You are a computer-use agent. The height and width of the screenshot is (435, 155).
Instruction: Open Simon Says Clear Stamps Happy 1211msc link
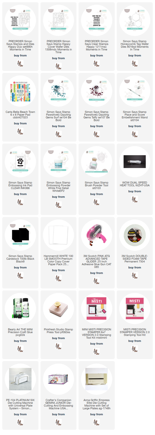click(96, 45)
